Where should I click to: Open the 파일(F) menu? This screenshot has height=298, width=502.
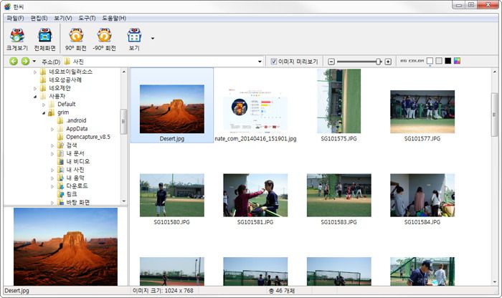pos(15,18)
